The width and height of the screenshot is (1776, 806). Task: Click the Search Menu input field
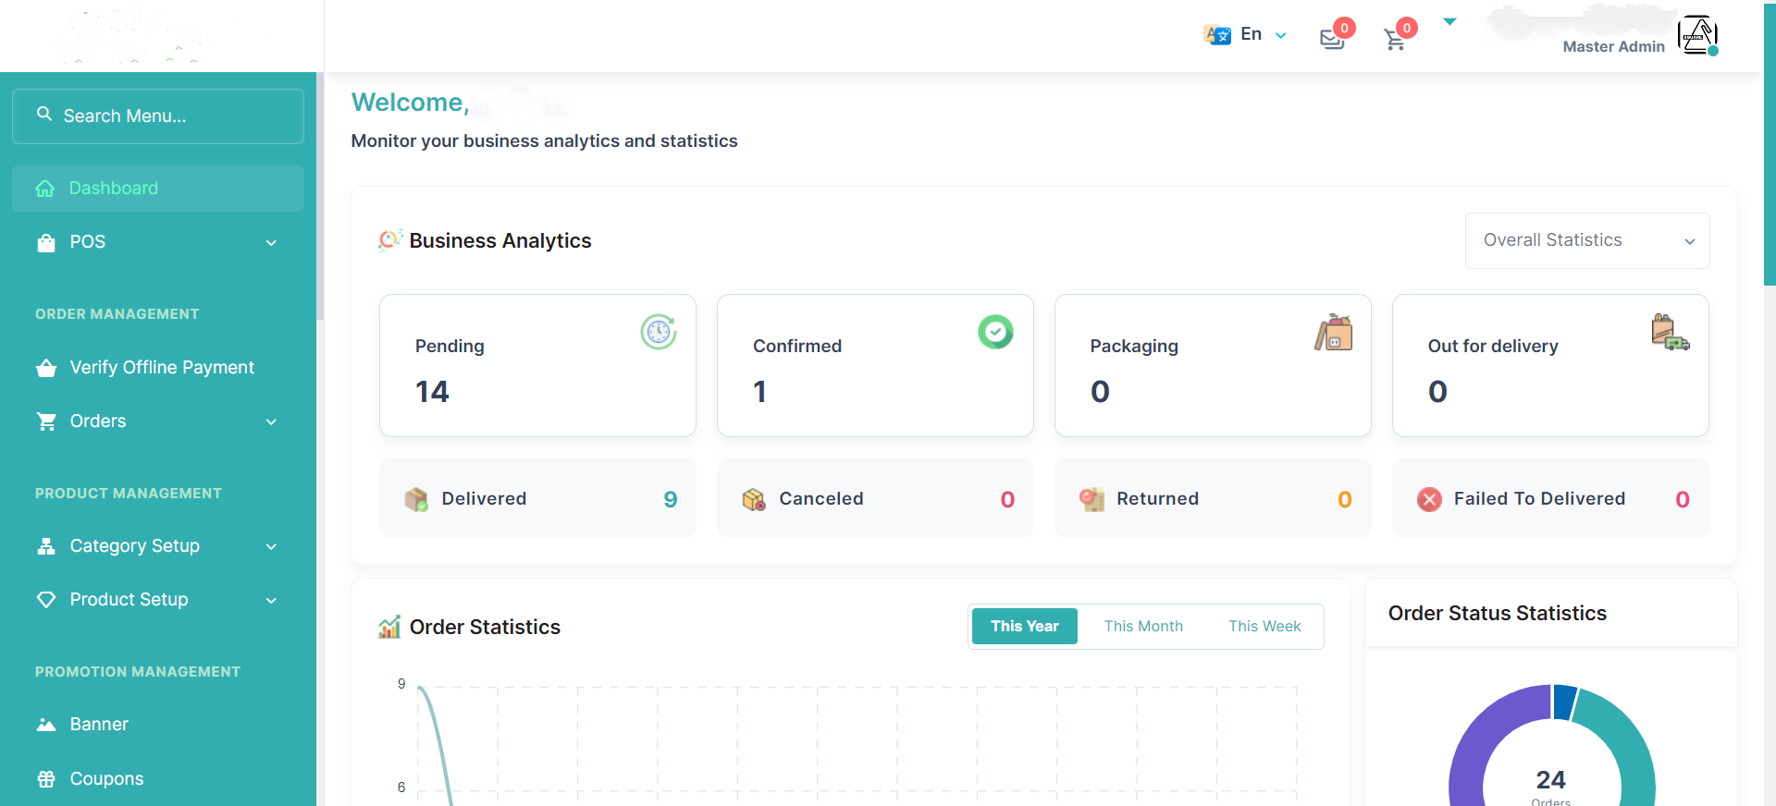pyautogui.click(x=158, y=116)
